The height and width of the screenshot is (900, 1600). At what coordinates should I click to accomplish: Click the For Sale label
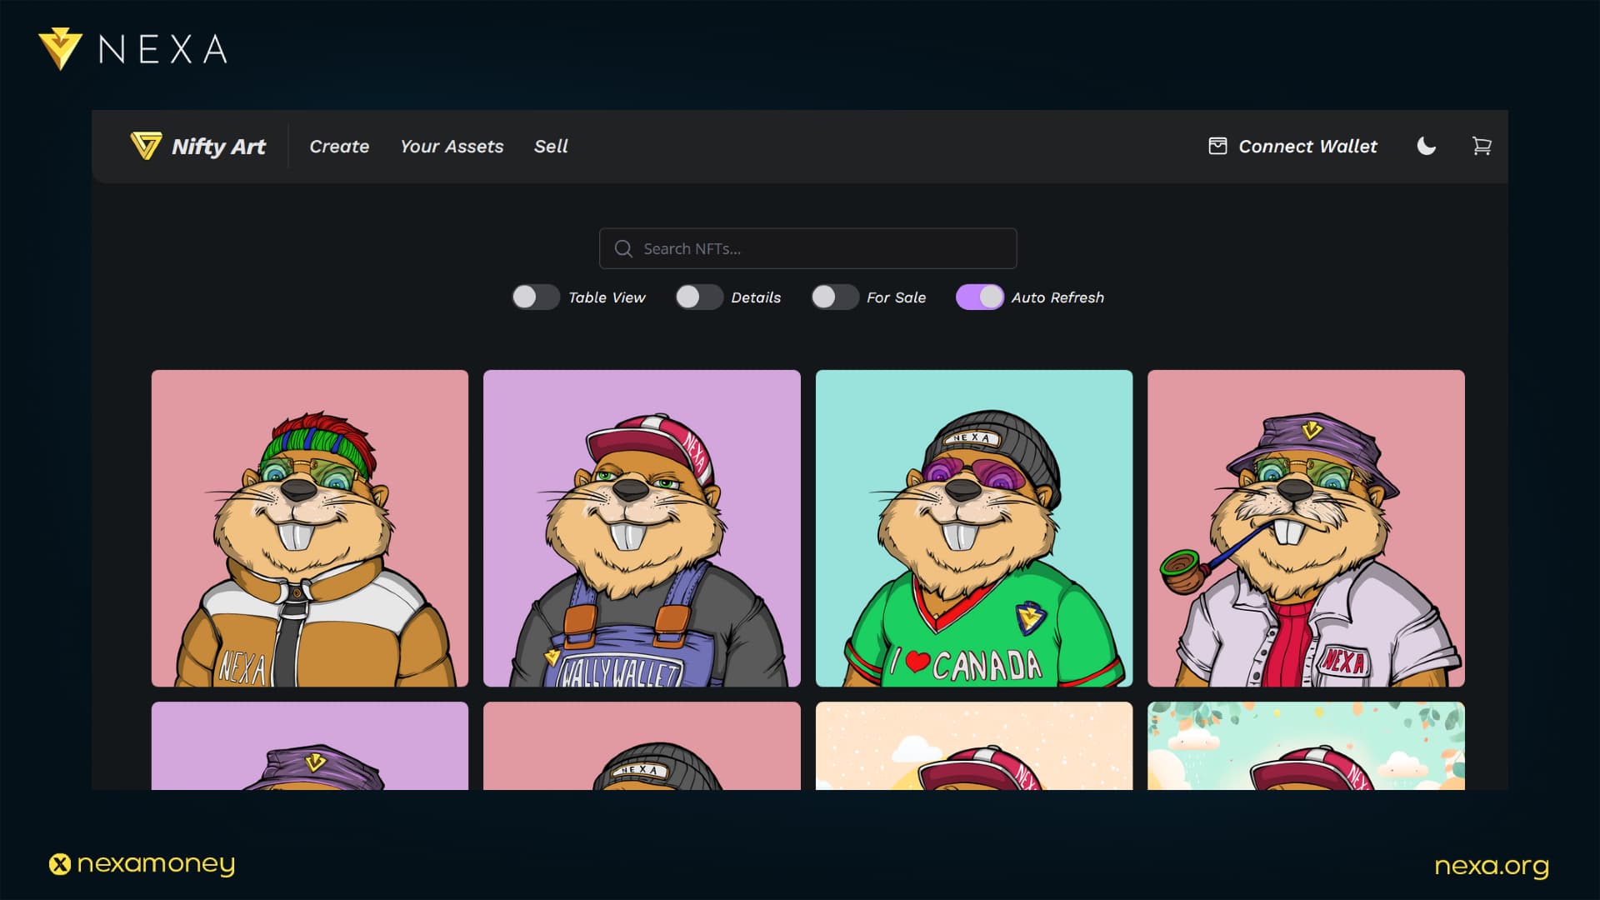pos(896,297)
